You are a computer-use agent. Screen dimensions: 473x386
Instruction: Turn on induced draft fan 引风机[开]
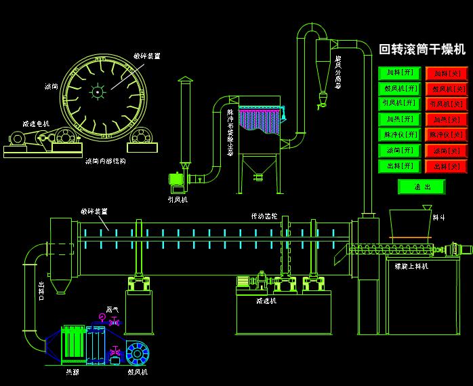pyautogui.click(x=400, y=104)
